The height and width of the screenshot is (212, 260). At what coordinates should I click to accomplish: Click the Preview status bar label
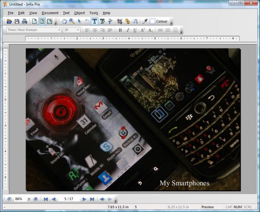tap(208, 207)
